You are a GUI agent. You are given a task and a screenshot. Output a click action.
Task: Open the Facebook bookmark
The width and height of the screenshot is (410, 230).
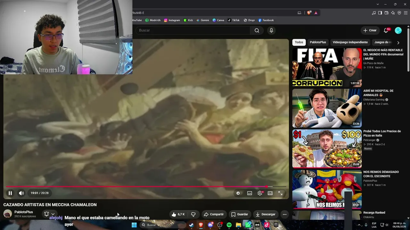[266, 20]
